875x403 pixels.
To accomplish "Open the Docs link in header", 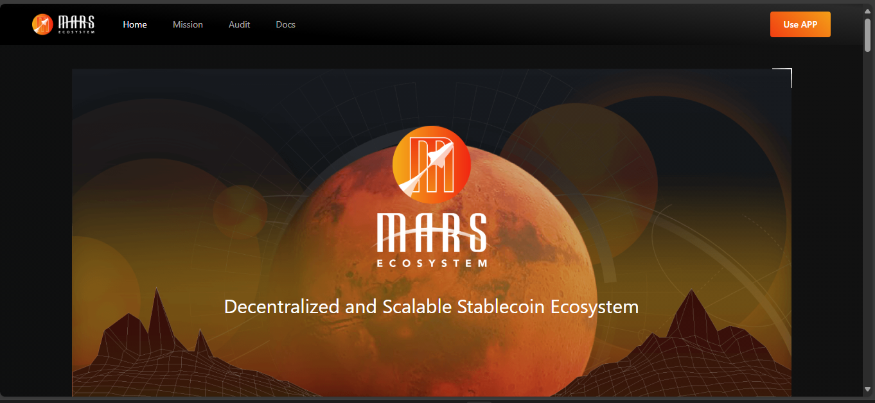I will [285, 24].
